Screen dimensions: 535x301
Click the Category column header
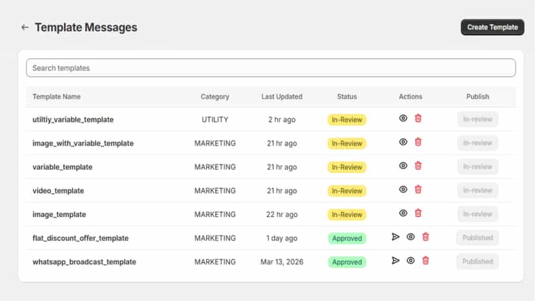pyautogui.click(x=215, y=97)
